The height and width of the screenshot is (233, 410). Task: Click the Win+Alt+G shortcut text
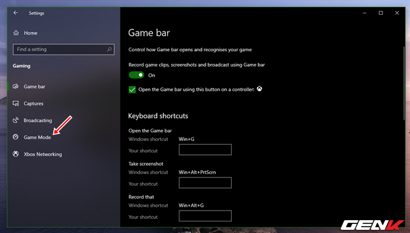tap(191, 205)
